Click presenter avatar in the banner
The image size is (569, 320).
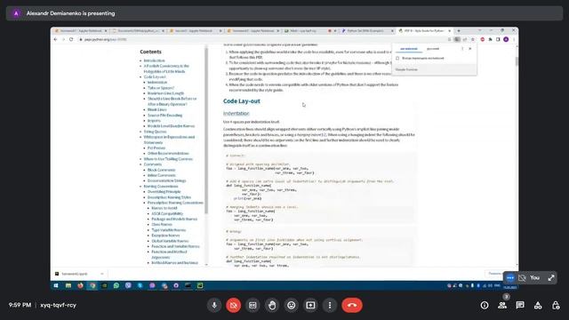click(x=16, y=13)
